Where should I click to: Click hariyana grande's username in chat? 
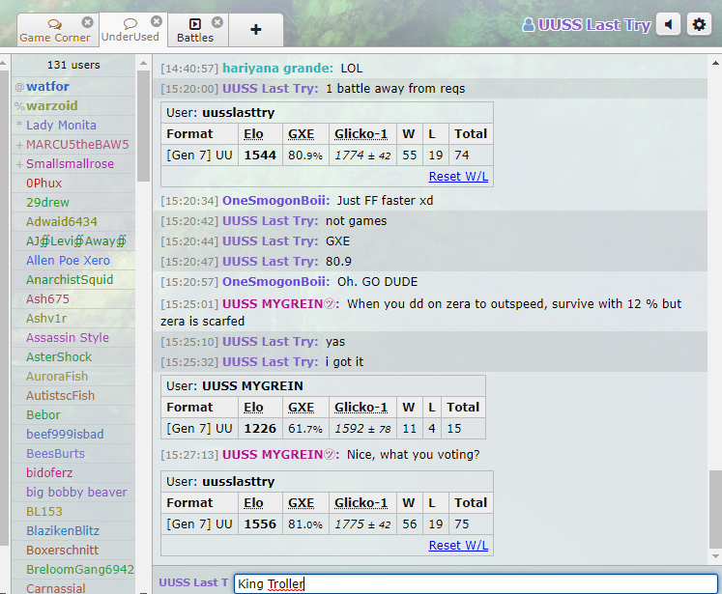click(x=277, y=69)
